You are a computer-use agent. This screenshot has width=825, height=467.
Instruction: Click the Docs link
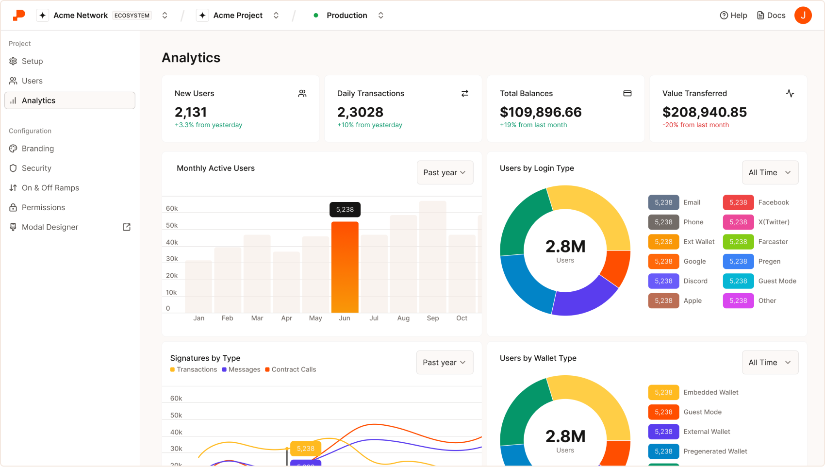pos(771,16)
